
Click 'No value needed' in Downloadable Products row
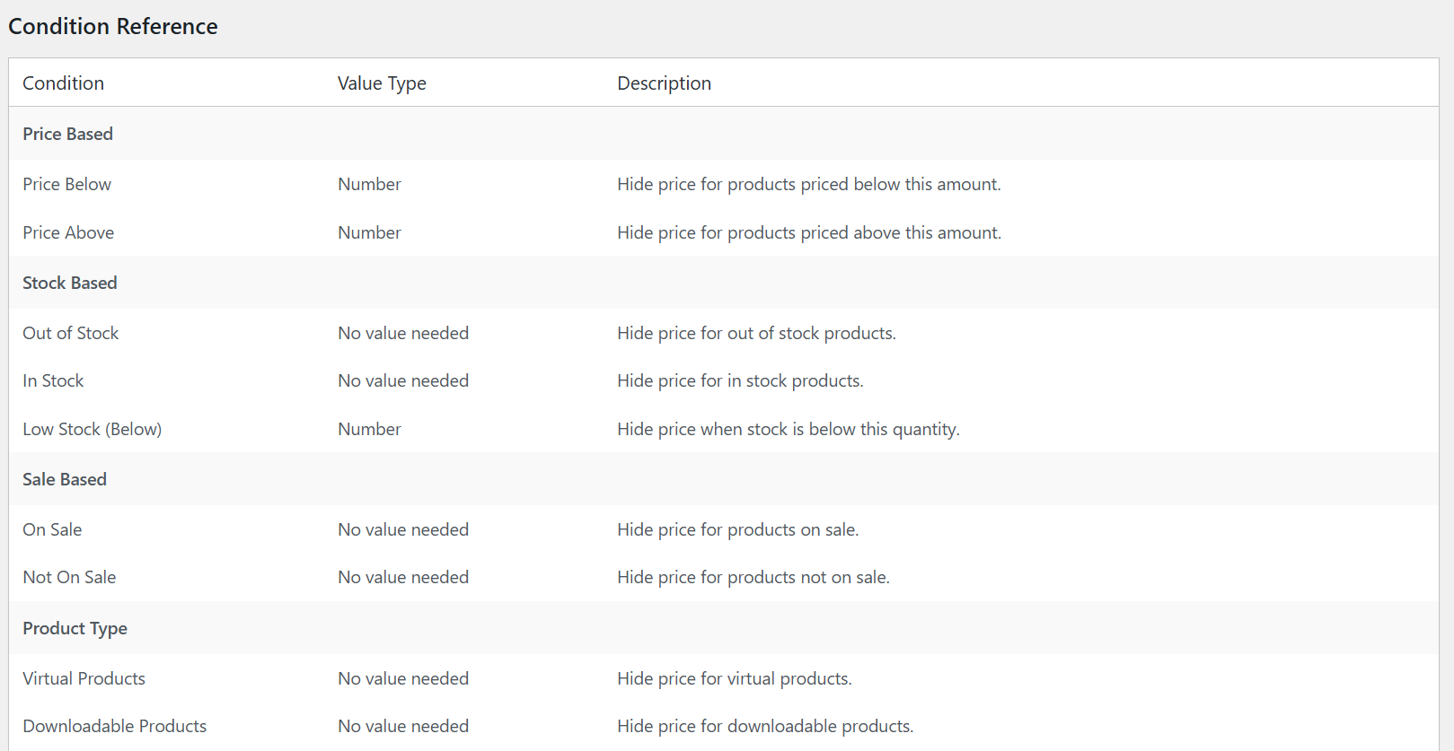point(403,726)
